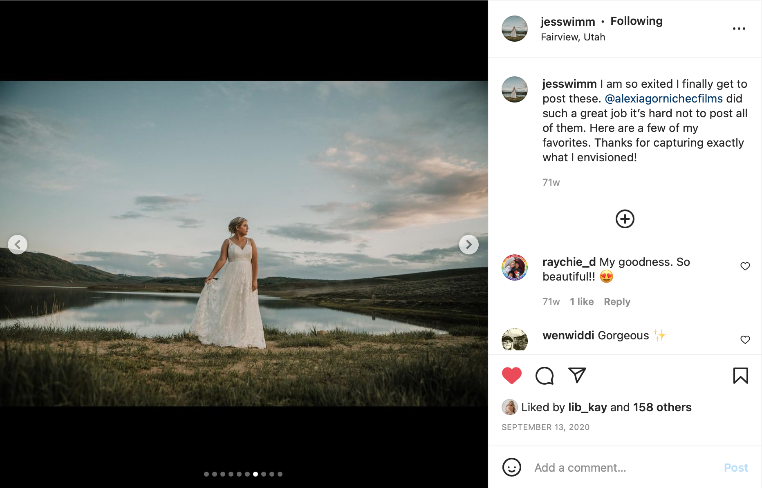
Task: Click jesswimm username in caption
Action: 569,84
